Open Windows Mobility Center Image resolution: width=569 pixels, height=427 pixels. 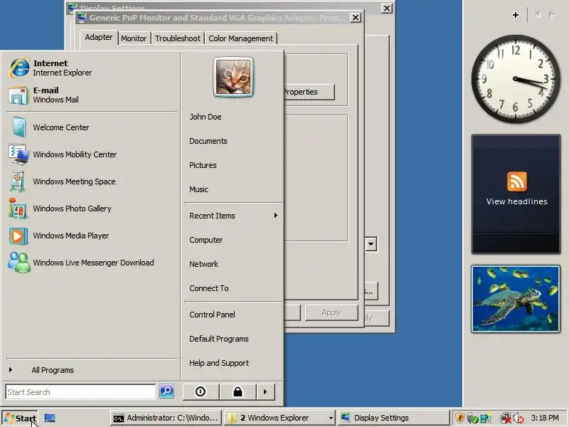(92, 154)
